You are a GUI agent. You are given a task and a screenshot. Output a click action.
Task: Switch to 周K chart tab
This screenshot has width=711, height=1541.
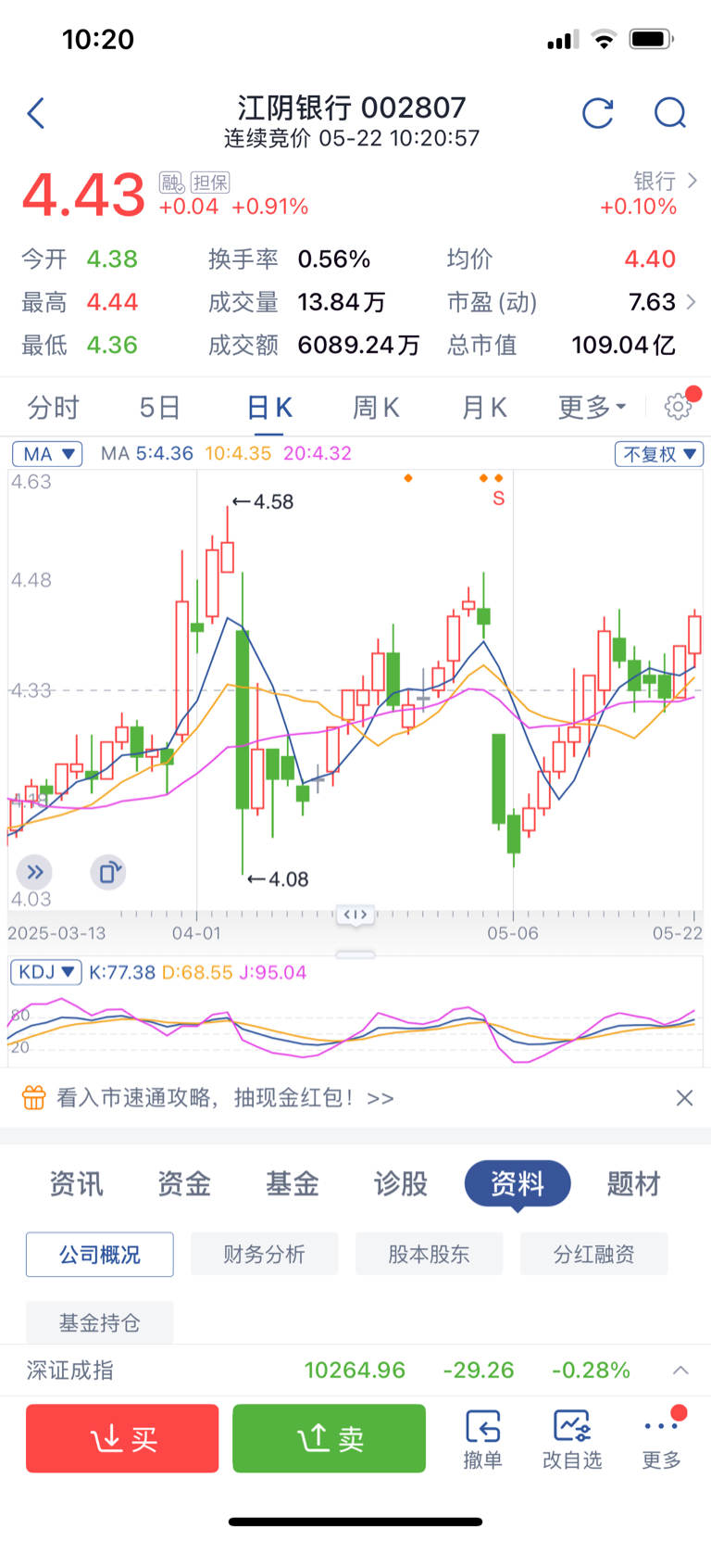(x=376, y=407)
